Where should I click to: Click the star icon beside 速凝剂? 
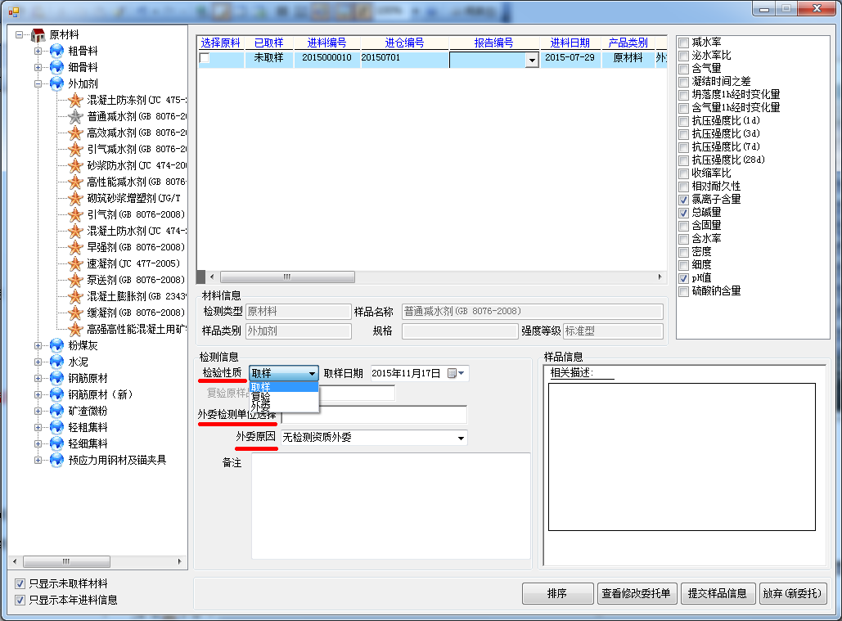75,263
